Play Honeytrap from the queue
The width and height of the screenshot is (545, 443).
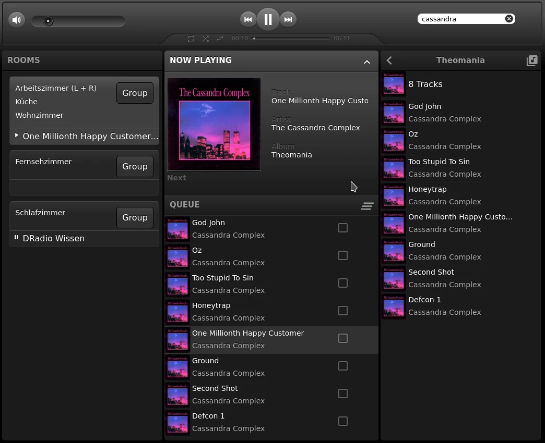pyautogui.click(x=271, y=312)
